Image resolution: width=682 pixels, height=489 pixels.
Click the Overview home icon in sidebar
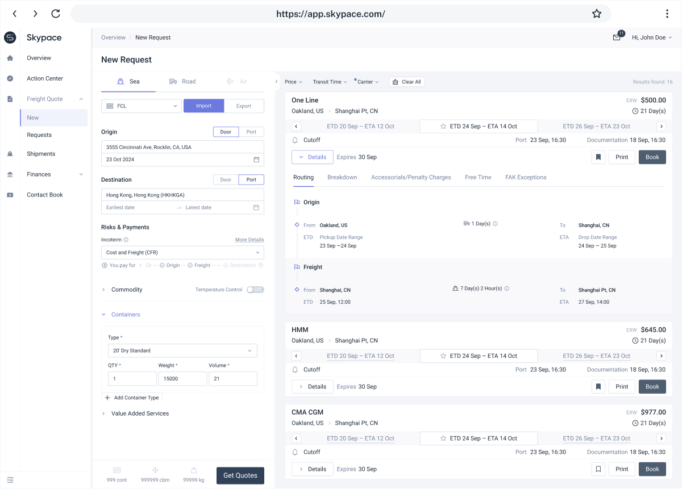(x=10, y=58)
